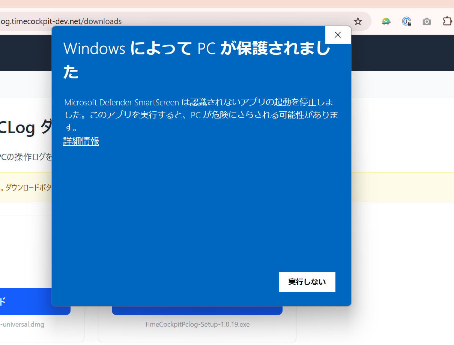Open the camera screenshot extension icon

(427, 21)
